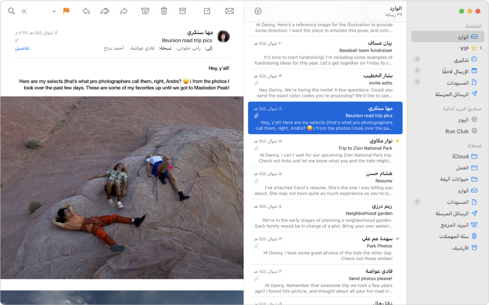The image size is (489, 305).
Task: Click recipient رامي حلواني
Action: click(189, 48)
